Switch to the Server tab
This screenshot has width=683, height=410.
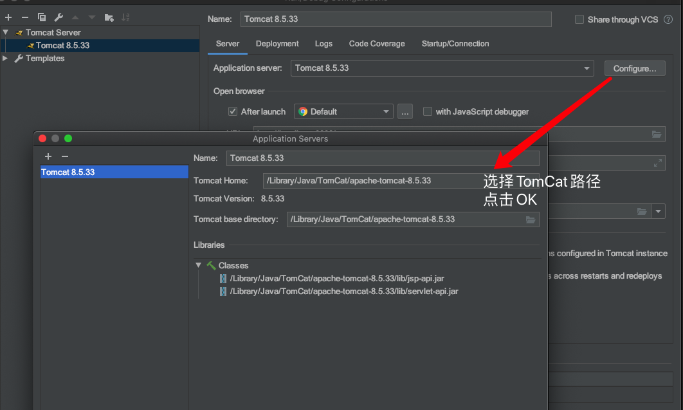(x=228, y=44)
